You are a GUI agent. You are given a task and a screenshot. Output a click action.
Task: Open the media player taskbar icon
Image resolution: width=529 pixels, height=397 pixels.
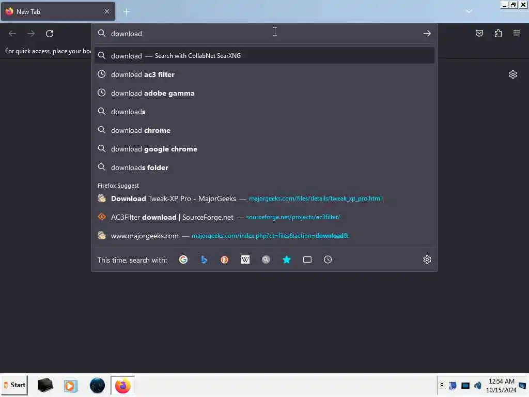pos(70,386)
